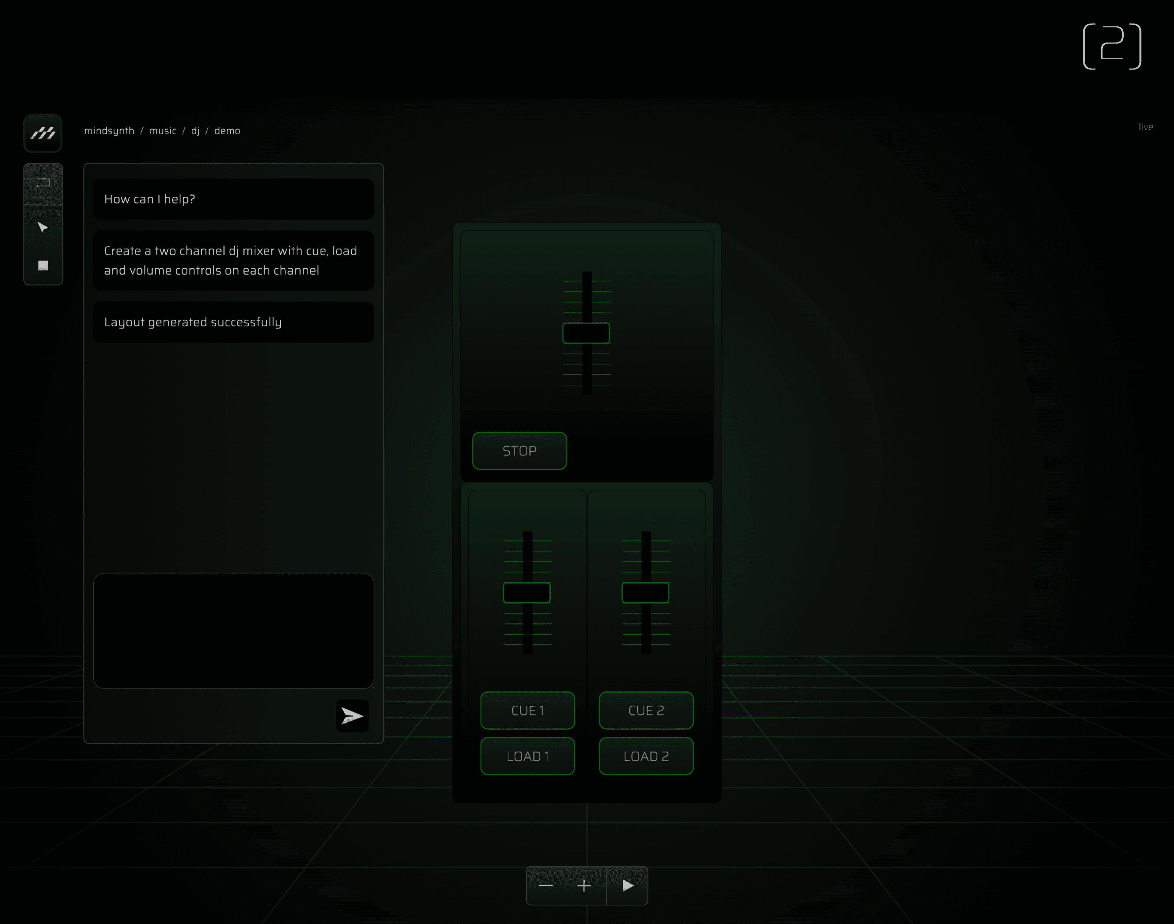Click the CUE 1 button
The image size is (1174, 924).
(x=528, y=710)
